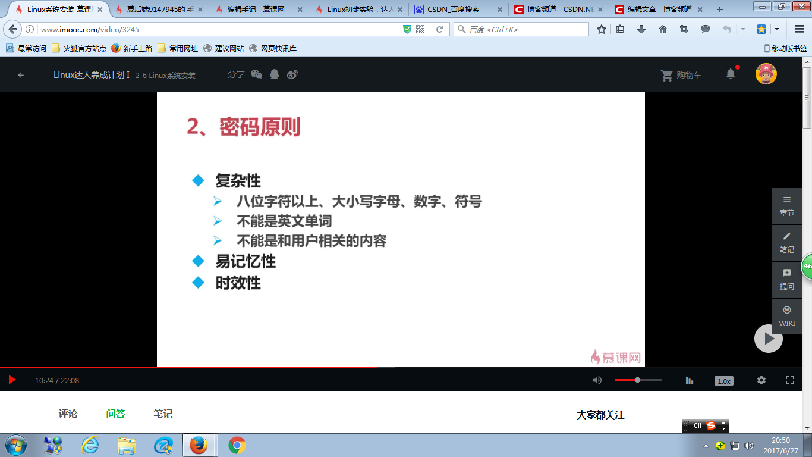
Task: Open the 章节 chapters panel
Action: point(787,206)
